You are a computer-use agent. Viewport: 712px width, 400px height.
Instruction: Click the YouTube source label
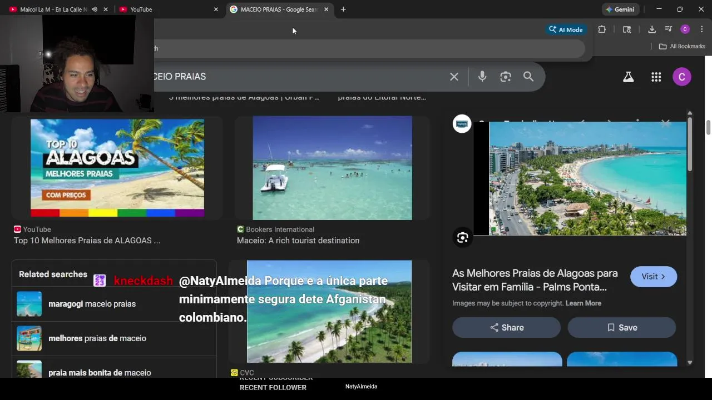coord(37,229)
